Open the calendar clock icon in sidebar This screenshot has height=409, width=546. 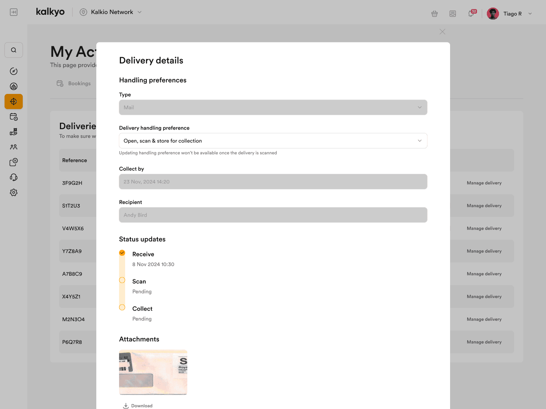(x=14, y=117)
